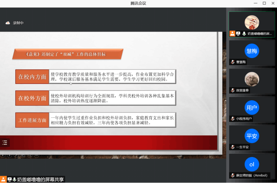Click the see-all-slides icon in slideshow controls
The height and width of the screenshot is (183, 277).
click(23, 155)
